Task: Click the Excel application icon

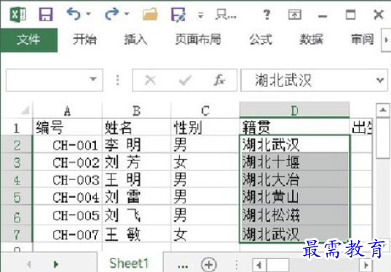Action: (x=17, y=15)
